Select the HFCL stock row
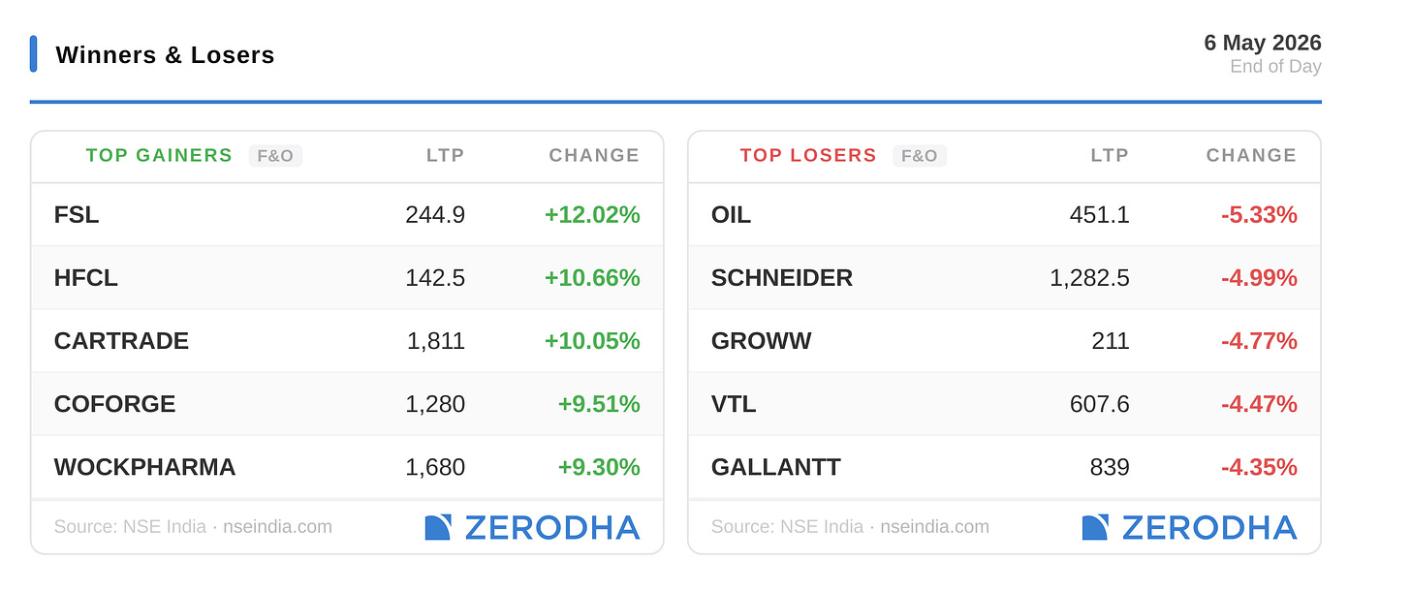This screenshot has width=1411, height=592. pyautogui.click(x=347, y=278)
